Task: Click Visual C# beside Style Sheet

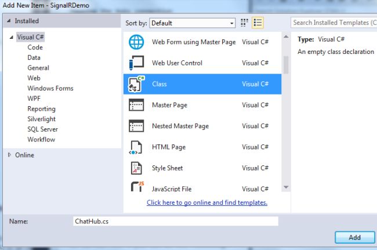Action: click(255, 168)
